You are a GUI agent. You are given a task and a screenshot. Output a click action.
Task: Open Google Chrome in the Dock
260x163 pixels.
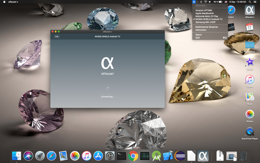[x=133, y=156]
